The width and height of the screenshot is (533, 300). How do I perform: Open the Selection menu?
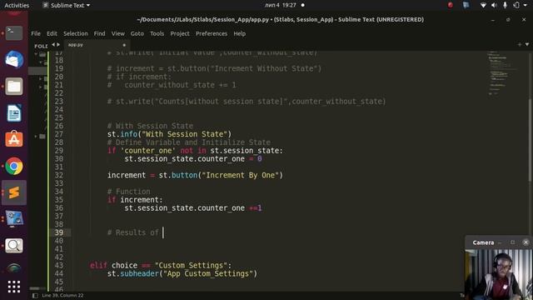point(76,33)
